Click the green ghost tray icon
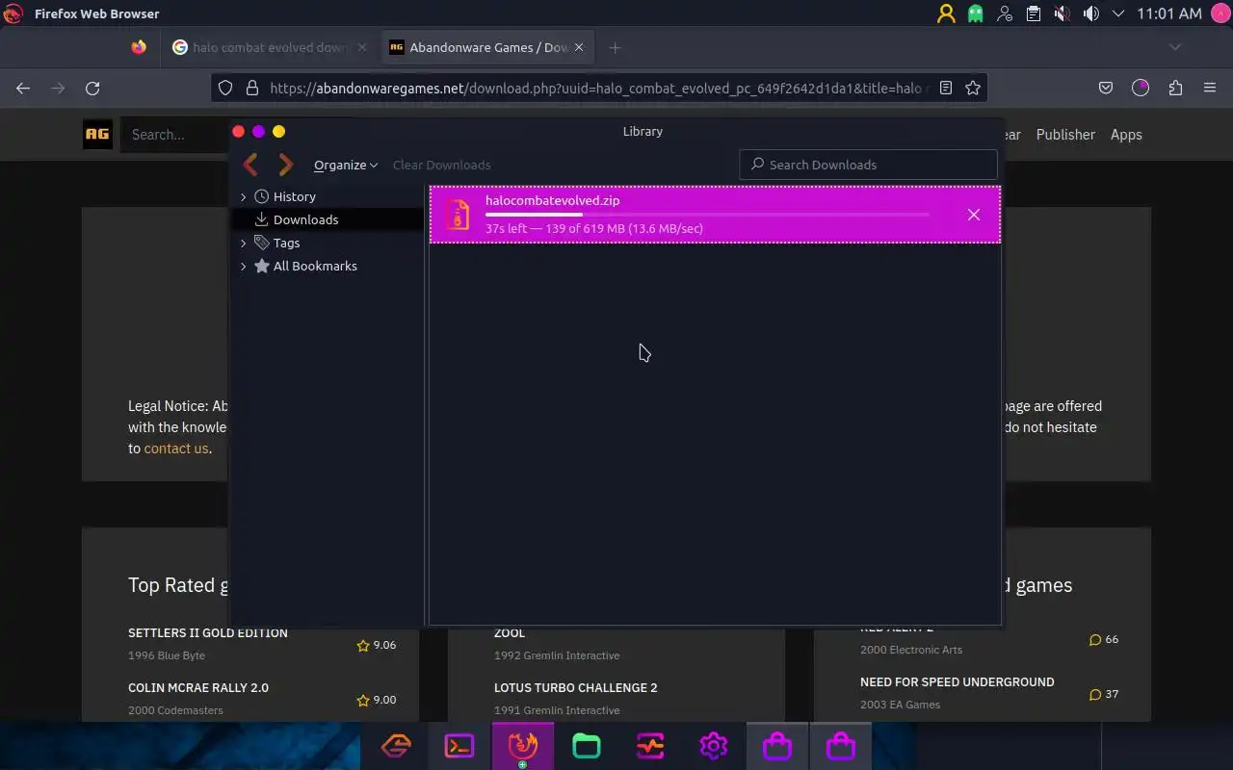Viewport: 1233px width, 770px height. (976, 13)
